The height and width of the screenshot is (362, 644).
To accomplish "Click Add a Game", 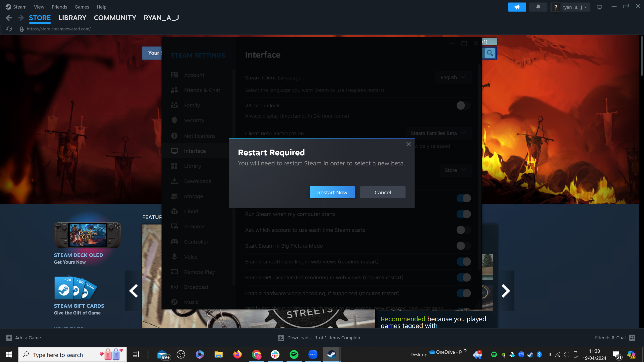I will point(23,338).
